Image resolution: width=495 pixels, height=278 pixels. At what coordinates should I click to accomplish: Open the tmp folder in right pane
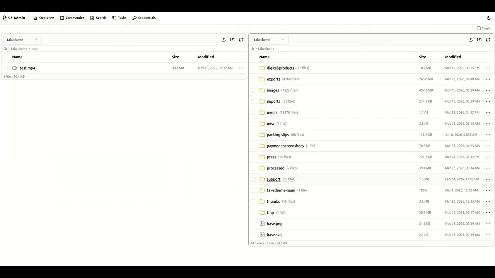(270, 213)
